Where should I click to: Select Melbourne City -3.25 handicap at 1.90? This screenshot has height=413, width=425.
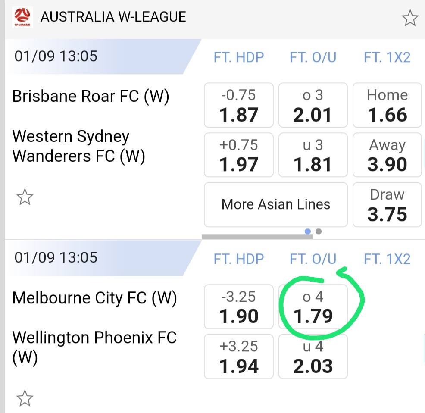point(238,306)
